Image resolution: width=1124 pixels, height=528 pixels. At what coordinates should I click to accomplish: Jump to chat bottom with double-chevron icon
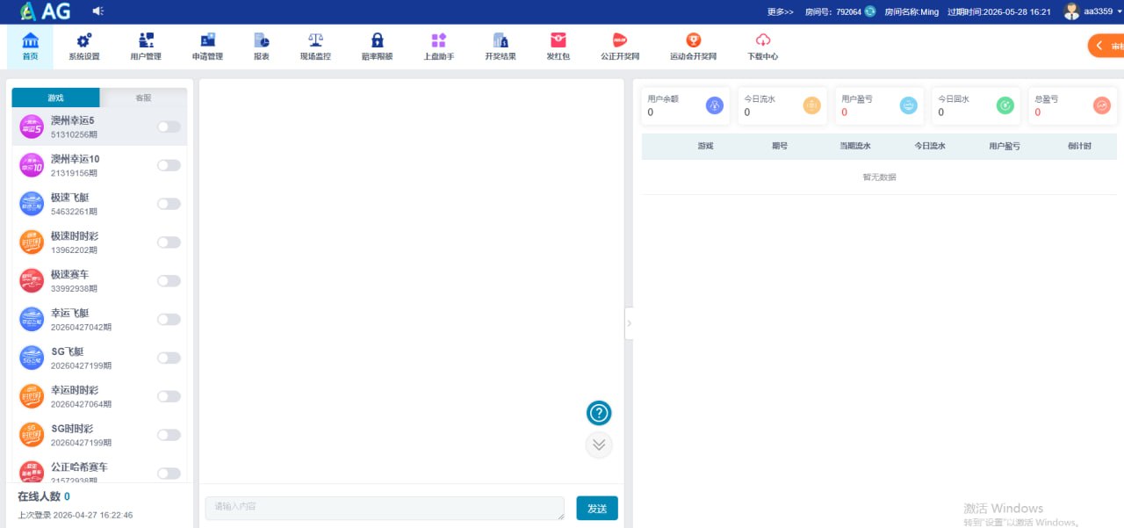[599, 445]
